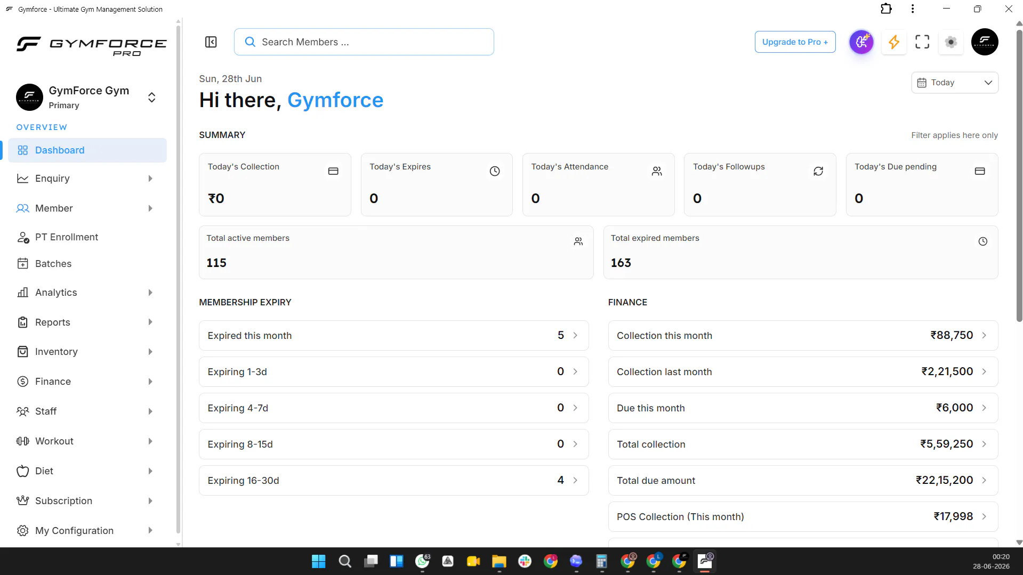Click the Finance rupee coin icon
This screenshot has height=575, width=1023.
(x=22, y=382)
